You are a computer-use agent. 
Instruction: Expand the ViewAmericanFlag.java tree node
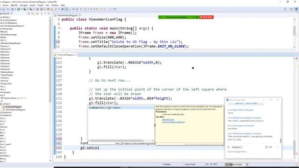coord(1,110)
